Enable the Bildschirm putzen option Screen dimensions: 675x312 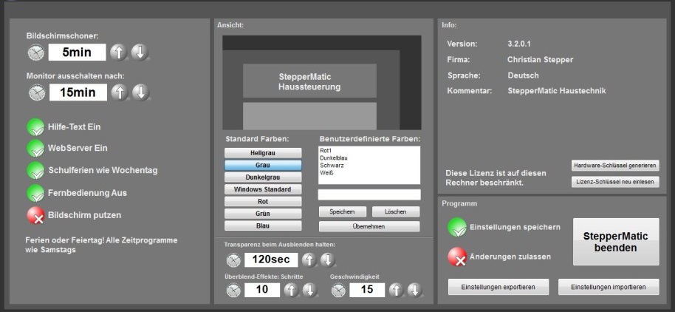point(35,215)
